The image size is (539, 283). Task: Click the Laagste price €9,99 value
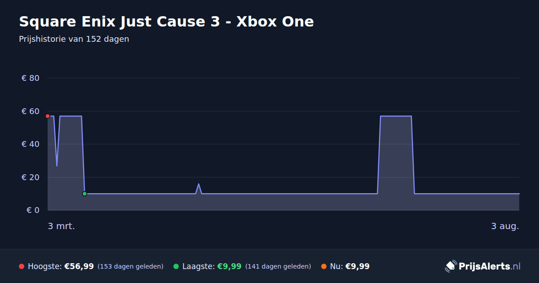(230, 266)
